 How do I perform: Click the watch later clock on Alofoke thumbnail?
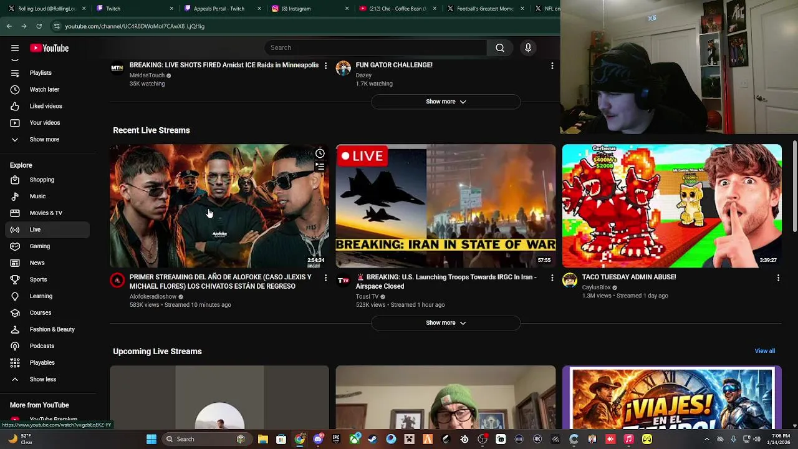320,153
